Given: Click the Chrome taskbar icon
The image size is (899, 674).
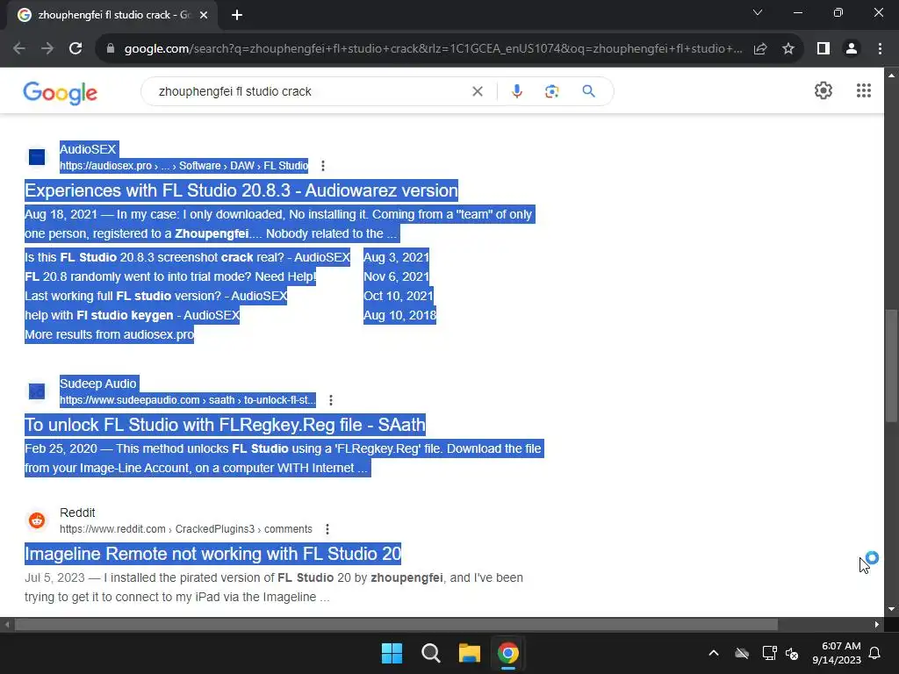Looking at the screenshot, I should 508,653.
